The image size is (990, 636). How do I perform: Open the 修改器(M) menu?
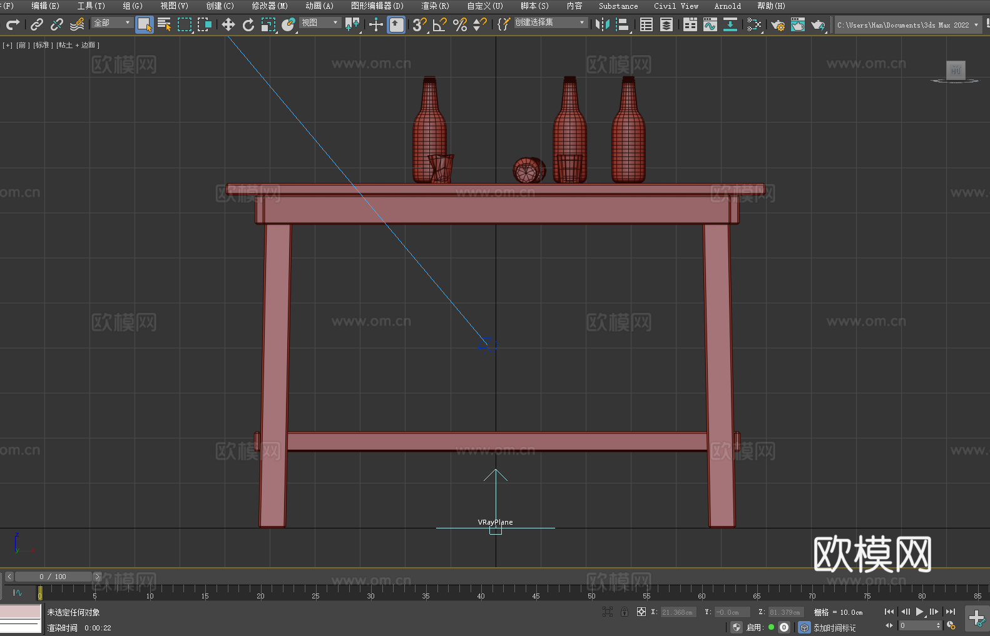coord(270,6)
